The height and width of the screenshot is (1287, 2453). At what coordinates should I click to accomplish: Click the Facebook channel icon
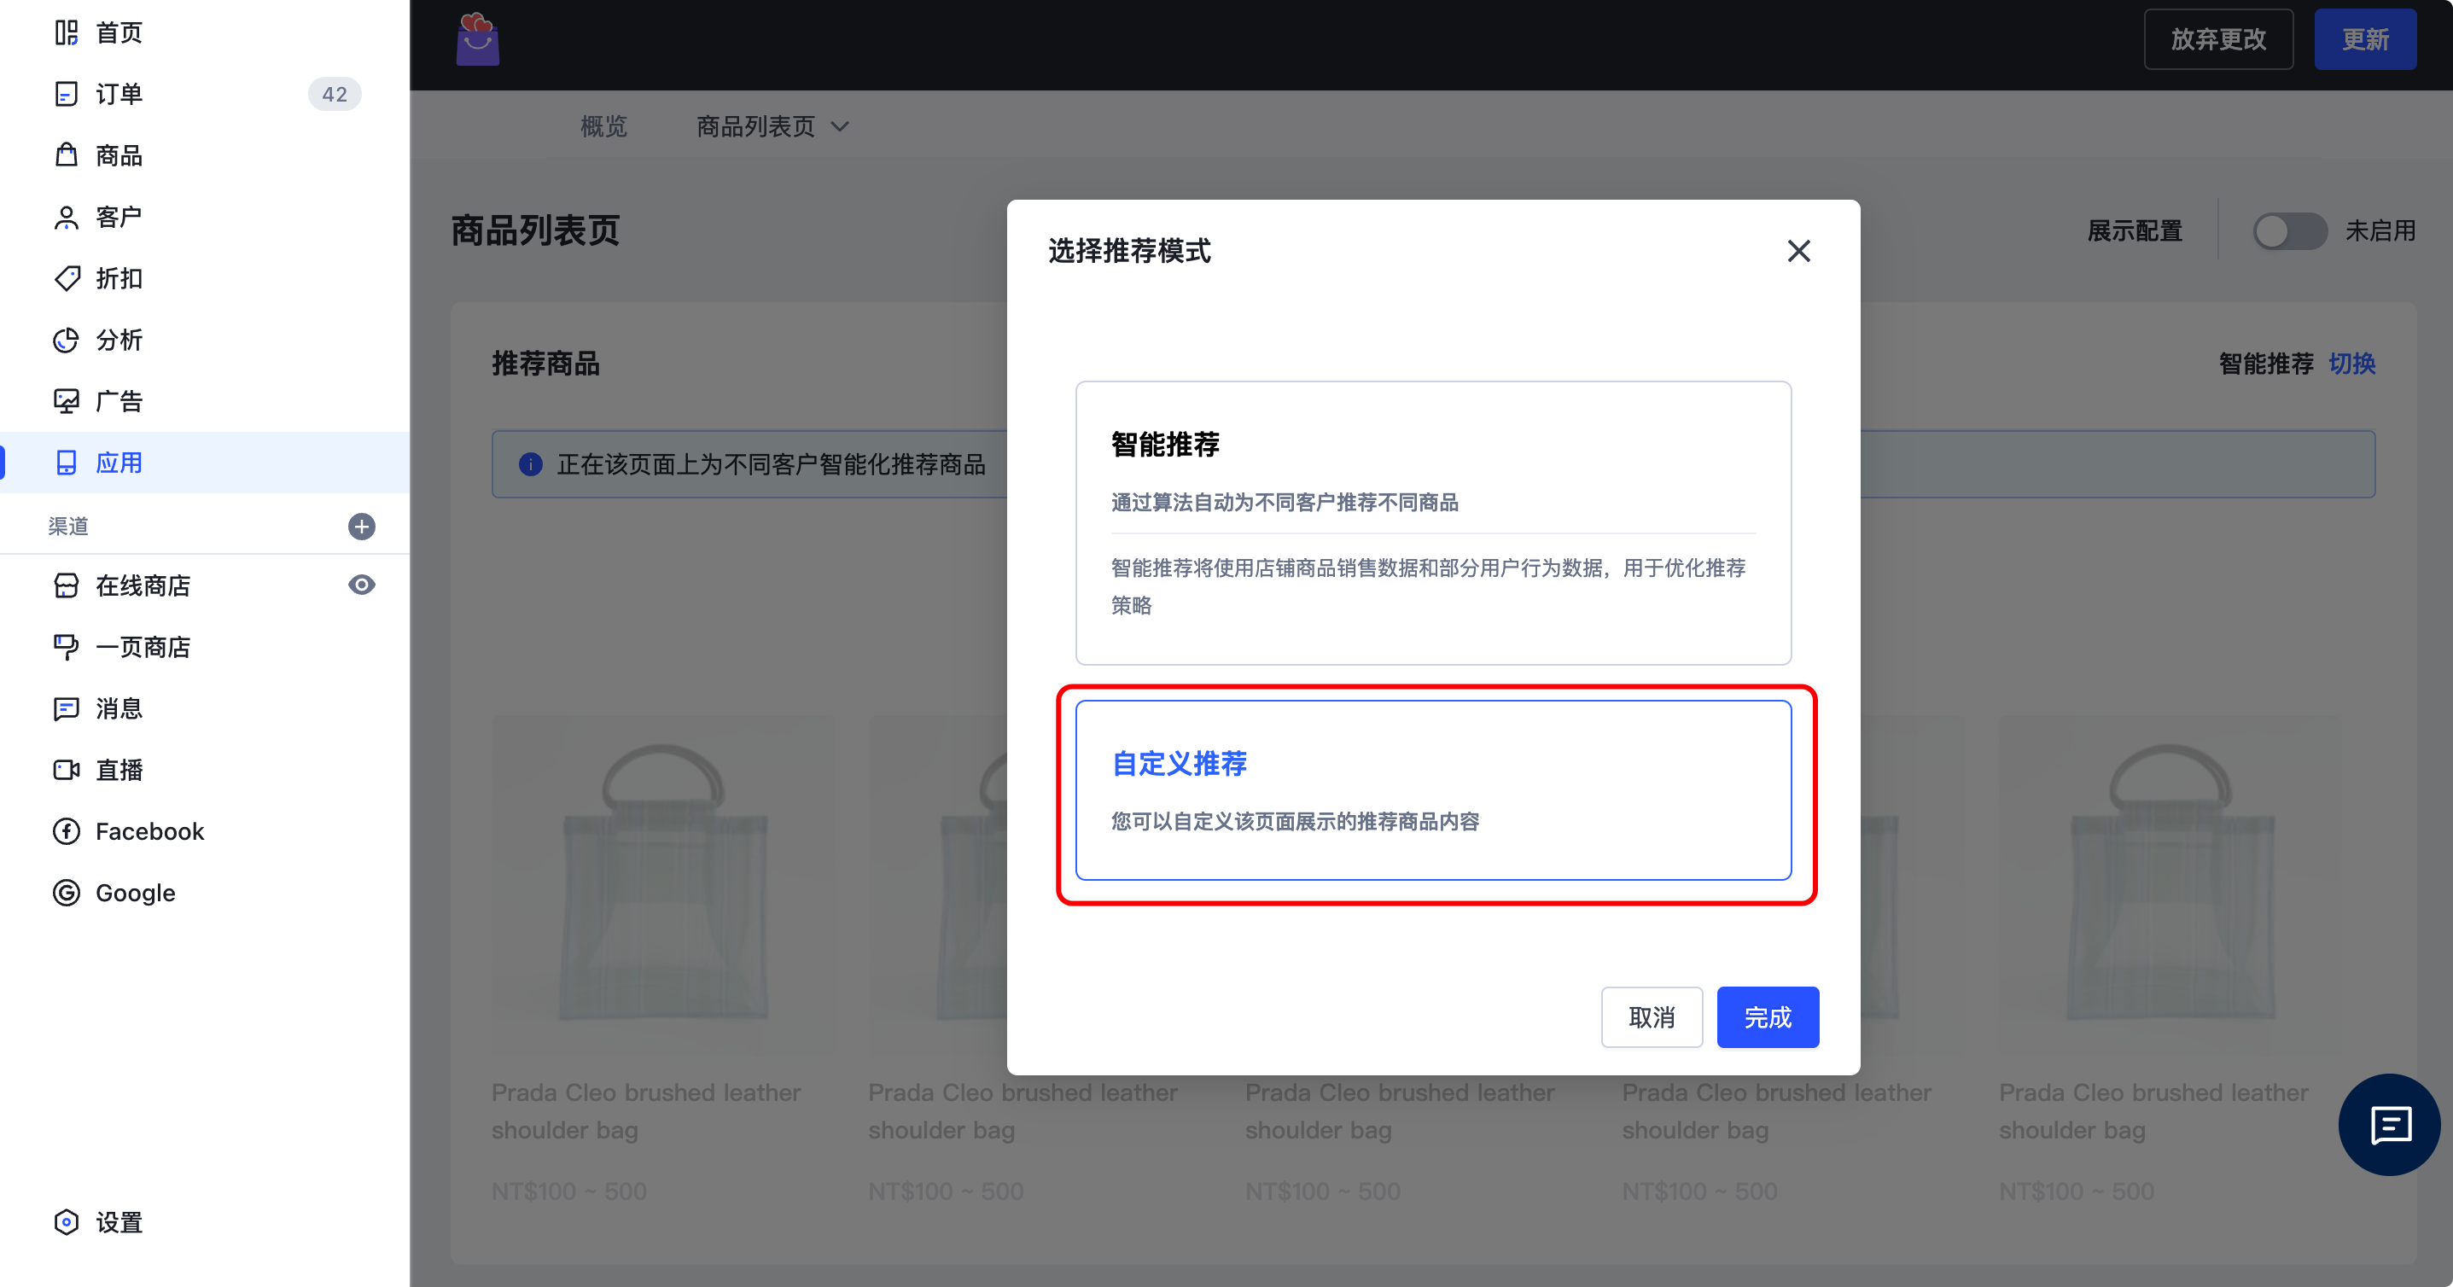(x=66, y=831)
